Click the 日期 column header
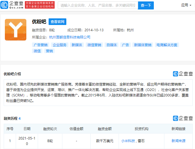This screenshot has width=195, height=149. [x=27, y=129]
